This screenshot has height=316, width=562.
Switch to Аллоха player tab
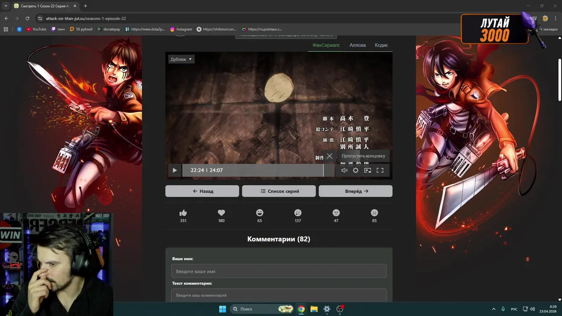coord(357,45)
